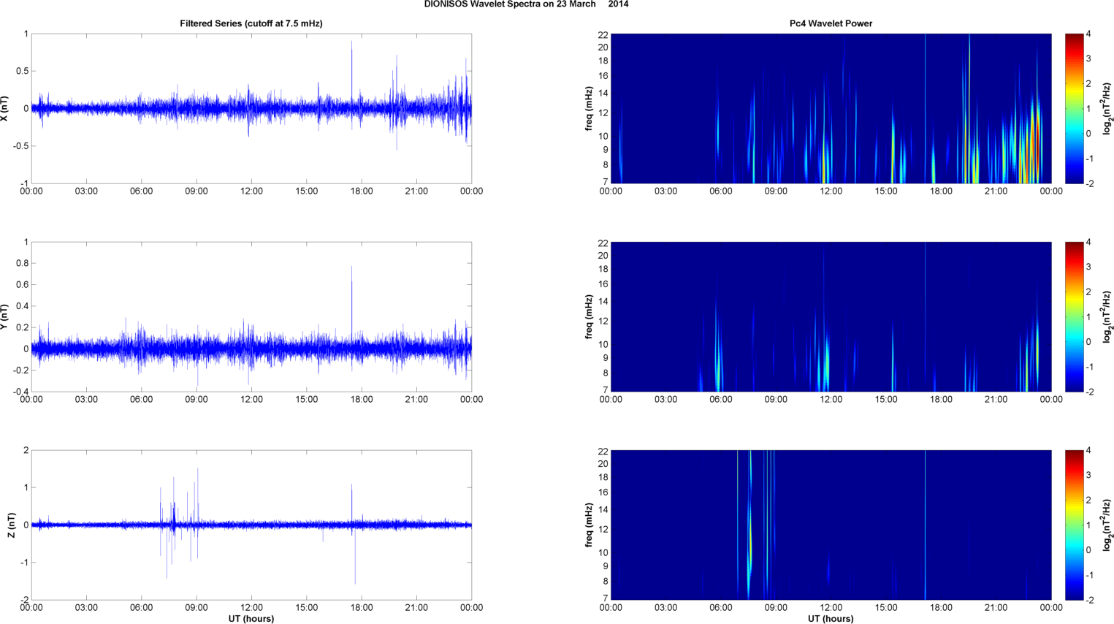This screenshot has width=1114, height=624.
Task: Select the DIONISOS Wavelet Spectra figure title
Action: (526, 4)
